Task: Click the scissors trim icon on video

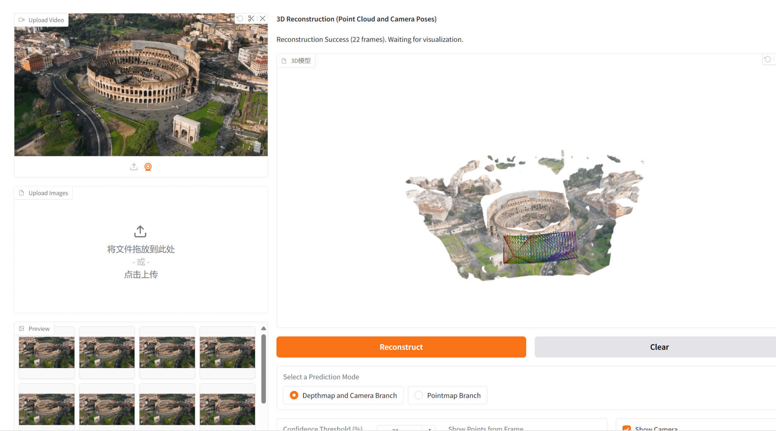Action: (251, 19)
